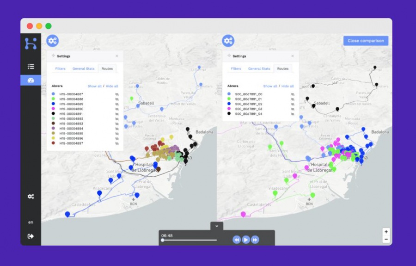Toggle visibility of route 900_80d7891_02
Image resolution: width=416 pixels, height=266 pixels.
[x=293, y=104]
